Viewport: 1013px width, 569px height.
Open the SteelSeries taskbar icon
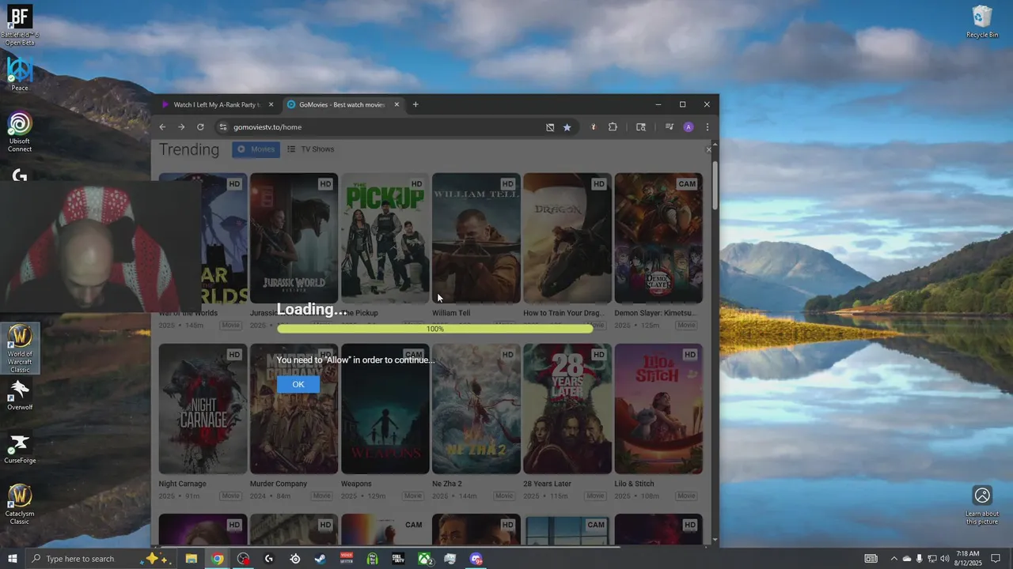click(x=295, y=559)
